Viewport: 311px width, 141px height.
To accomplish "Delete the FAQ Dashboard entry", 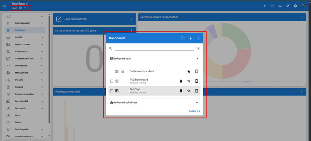I will (181, 81).
